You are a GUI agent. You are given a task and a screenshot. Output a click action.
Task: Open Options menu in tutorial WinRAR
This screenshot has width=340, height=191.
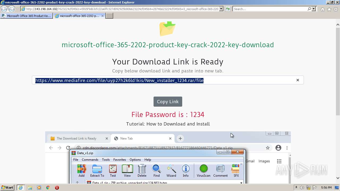pos(135,160)
